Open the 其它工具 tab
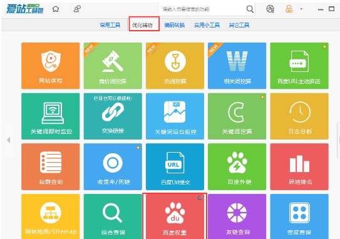 (239, 25)
